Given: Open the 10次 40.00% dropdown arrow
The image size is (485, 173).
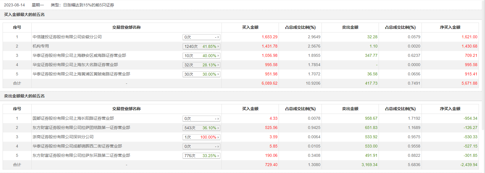Looking at the screenshot, I should coord(218,56).
